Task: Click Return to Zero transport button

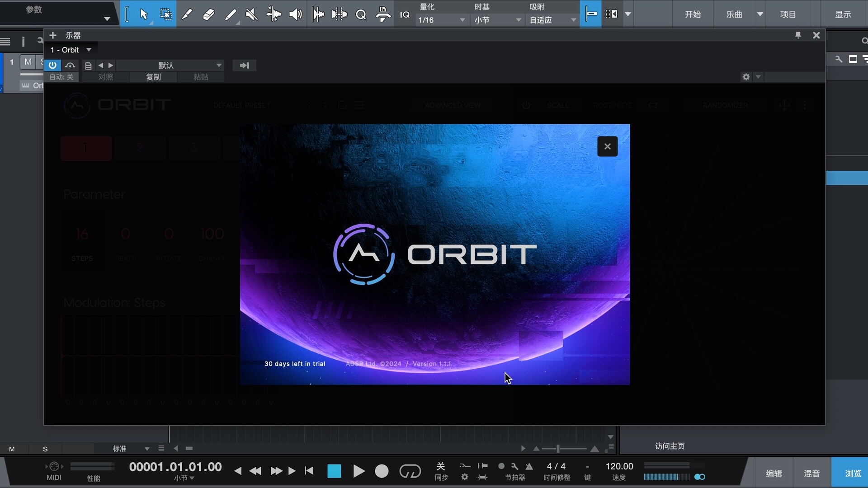Action: [309, 471]
